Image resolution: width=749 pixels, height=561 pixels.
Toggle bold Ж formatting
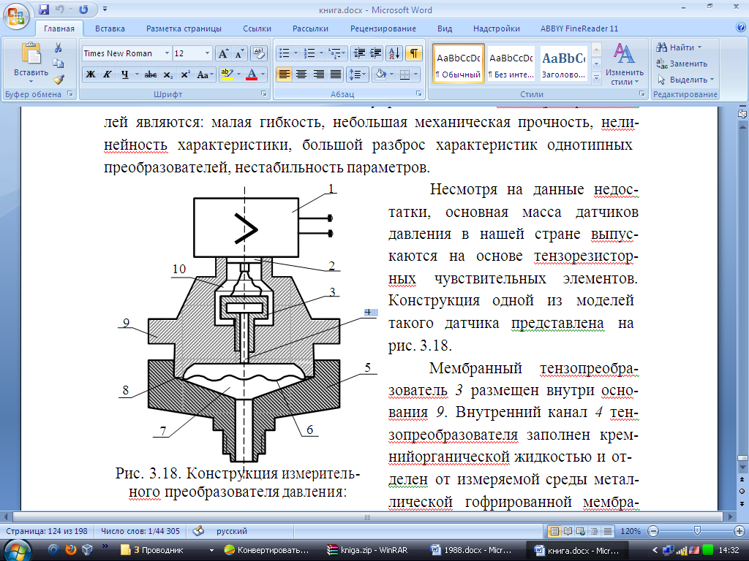[x=90, y=75]
